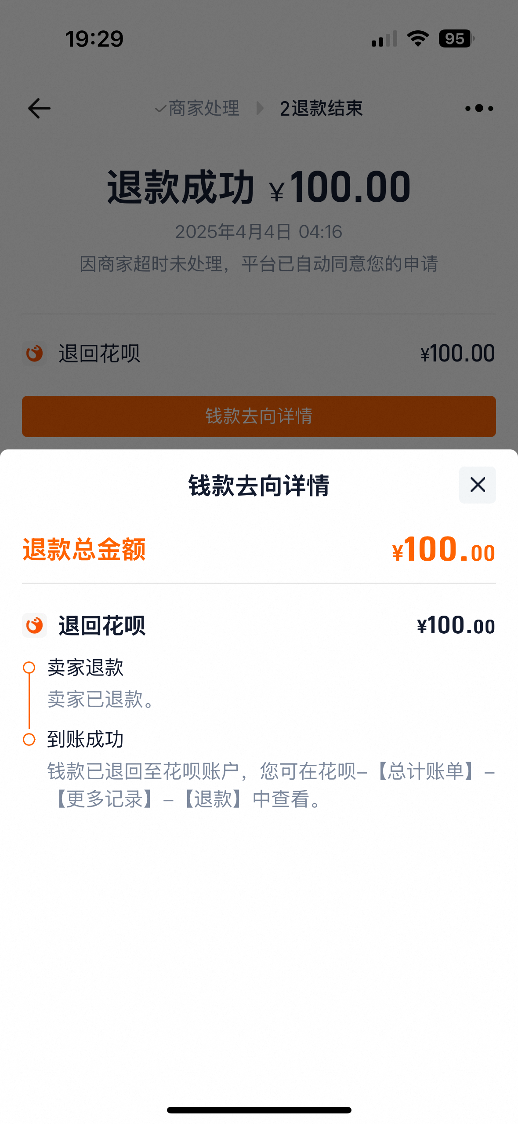This screenshot has width=518, height=1124.
Task: Tap the 卖家退款 timeline circle
Action: pyautogui.click(x=29, y=668)
